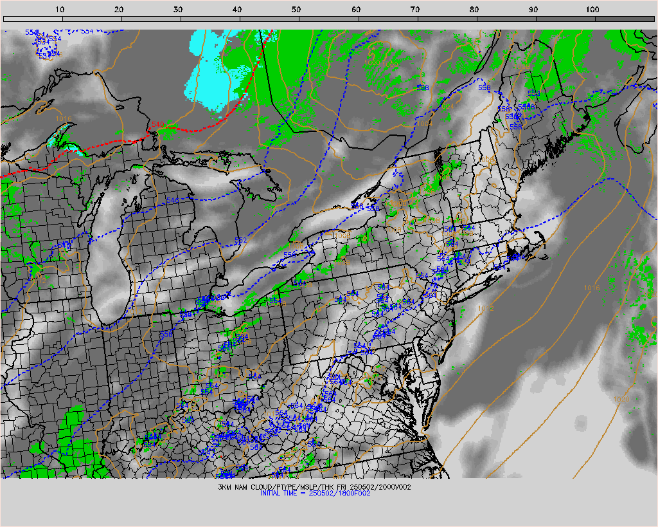Click the scale segment between 70 and 80
The width and height of the screenshot is (658, 527).
(447, 19)
